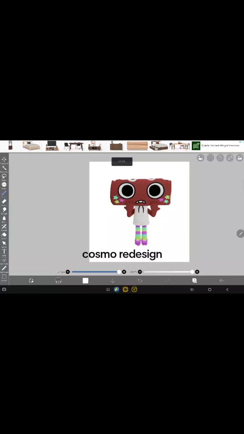Select the Magic Wand tool
244x434 pixels.
[x=4, y=168]
